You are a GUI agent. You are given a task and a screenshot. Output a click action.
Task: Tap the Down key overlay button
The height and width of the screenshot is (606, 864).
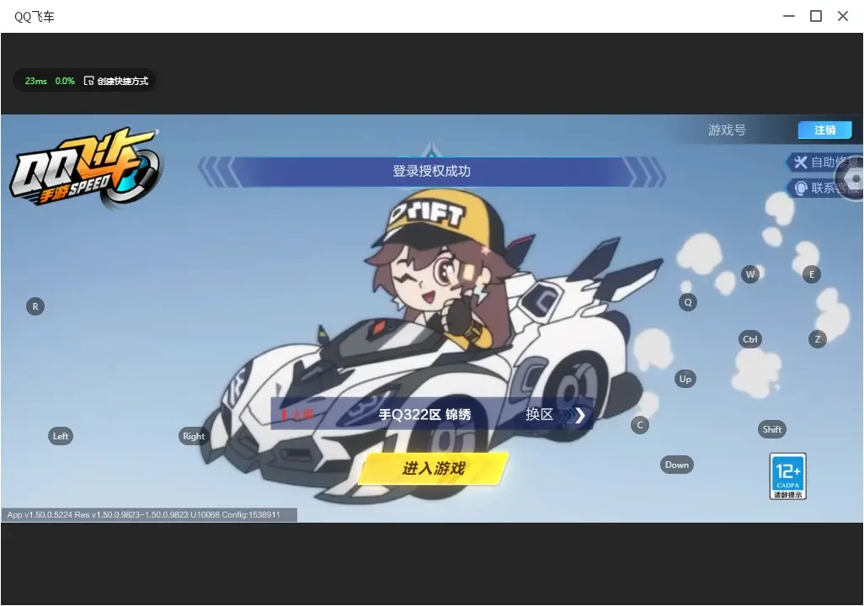(677, 465)
